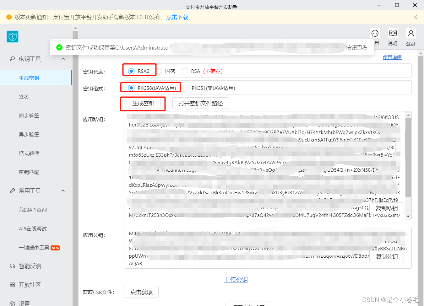The image size is (424, 306).
Task: Open the 生成密钥 sidebar item
Action: (36, 78)
